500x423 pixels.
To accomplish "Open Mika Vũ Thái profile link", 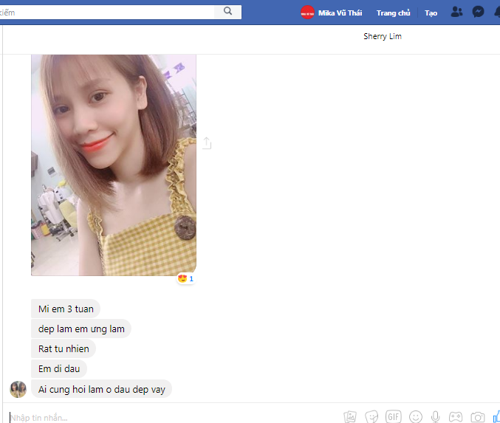I will [332, 13].
